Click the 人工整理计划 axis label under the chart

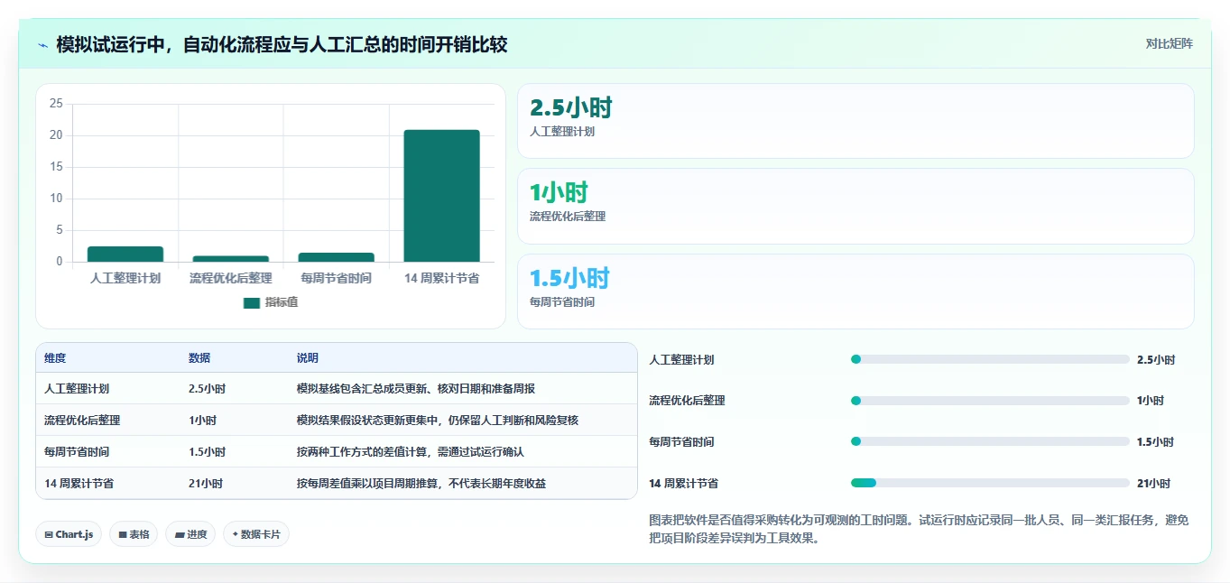tap(125, 278)
